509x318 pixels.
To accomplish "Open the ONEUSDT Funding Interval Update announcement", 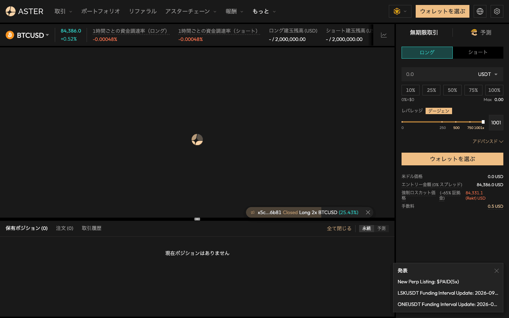I will [x=447, y=304].
